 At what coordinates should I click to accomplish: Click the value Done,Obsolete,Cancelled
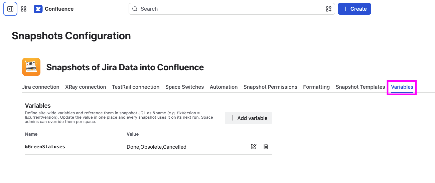point(156,147)
